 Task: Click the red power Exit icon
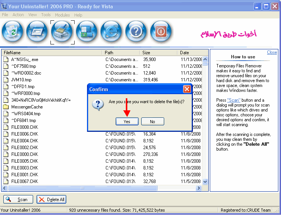pos(161,32)
